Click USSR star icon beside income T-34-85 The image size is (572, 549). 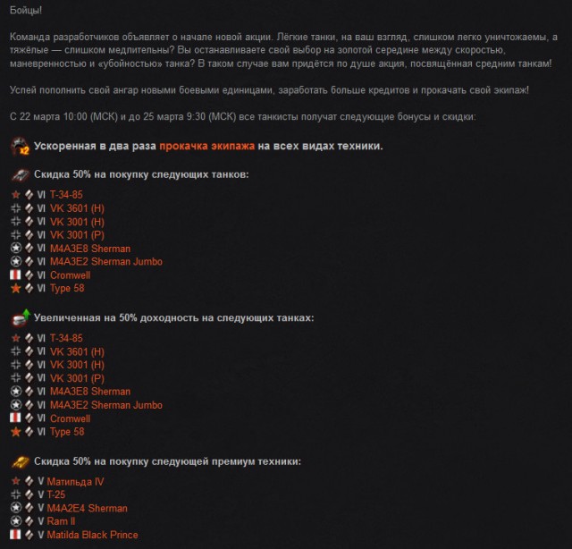coord(16,338)
